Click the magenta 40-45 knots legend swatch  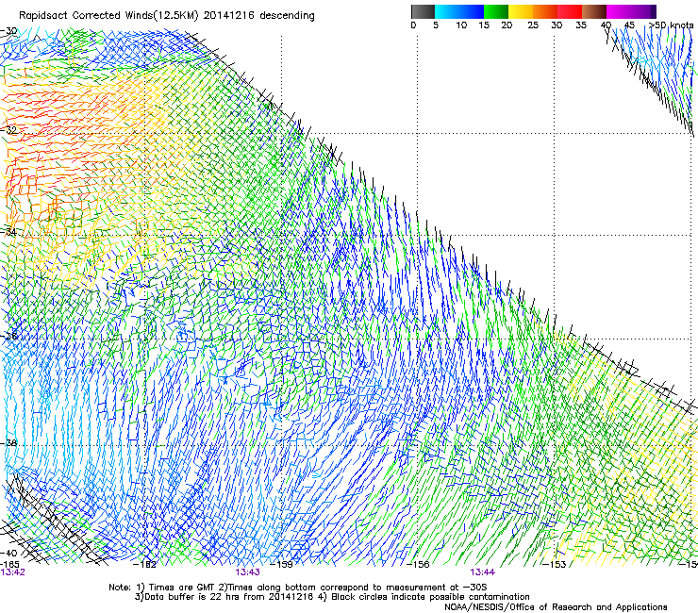[619, 11]
